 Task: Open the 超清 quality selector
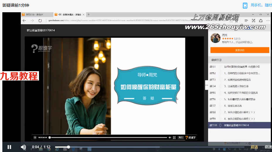click(x=254, y=147)
